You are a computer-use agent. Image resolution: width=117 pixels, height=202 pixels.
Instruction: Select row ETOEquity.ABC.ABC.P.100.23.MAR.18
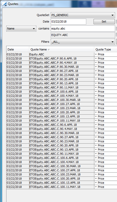point(62,108)
